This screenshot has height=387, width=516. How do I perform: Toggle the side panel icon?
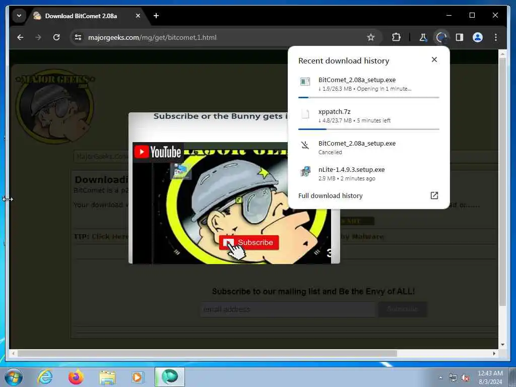tap(460, 37)
